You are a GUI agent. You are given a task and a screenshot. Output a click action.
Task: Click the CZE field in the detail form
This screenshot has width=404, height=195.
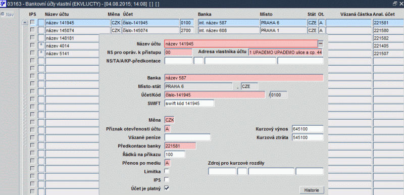point(249,86)
